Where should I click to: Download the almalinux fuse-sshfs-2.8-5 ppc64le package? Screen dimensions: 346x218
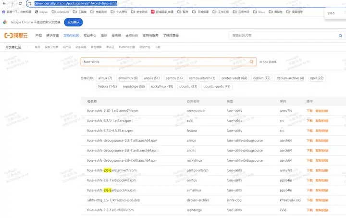click(x=309, y=191)
